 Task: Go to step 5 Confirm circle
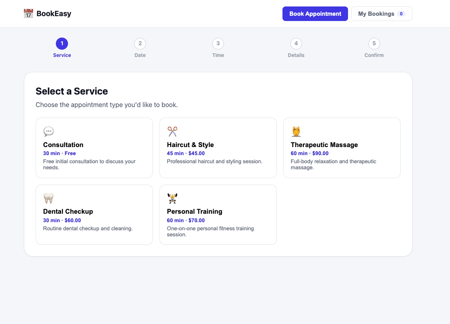(x=374, y=44)
